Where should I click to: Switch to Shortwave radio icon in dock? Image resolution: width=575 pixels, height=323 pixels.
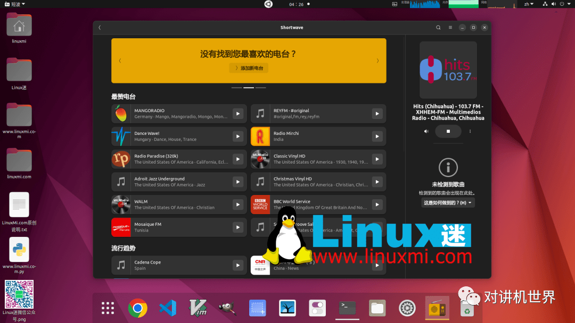tap(437, 308)
